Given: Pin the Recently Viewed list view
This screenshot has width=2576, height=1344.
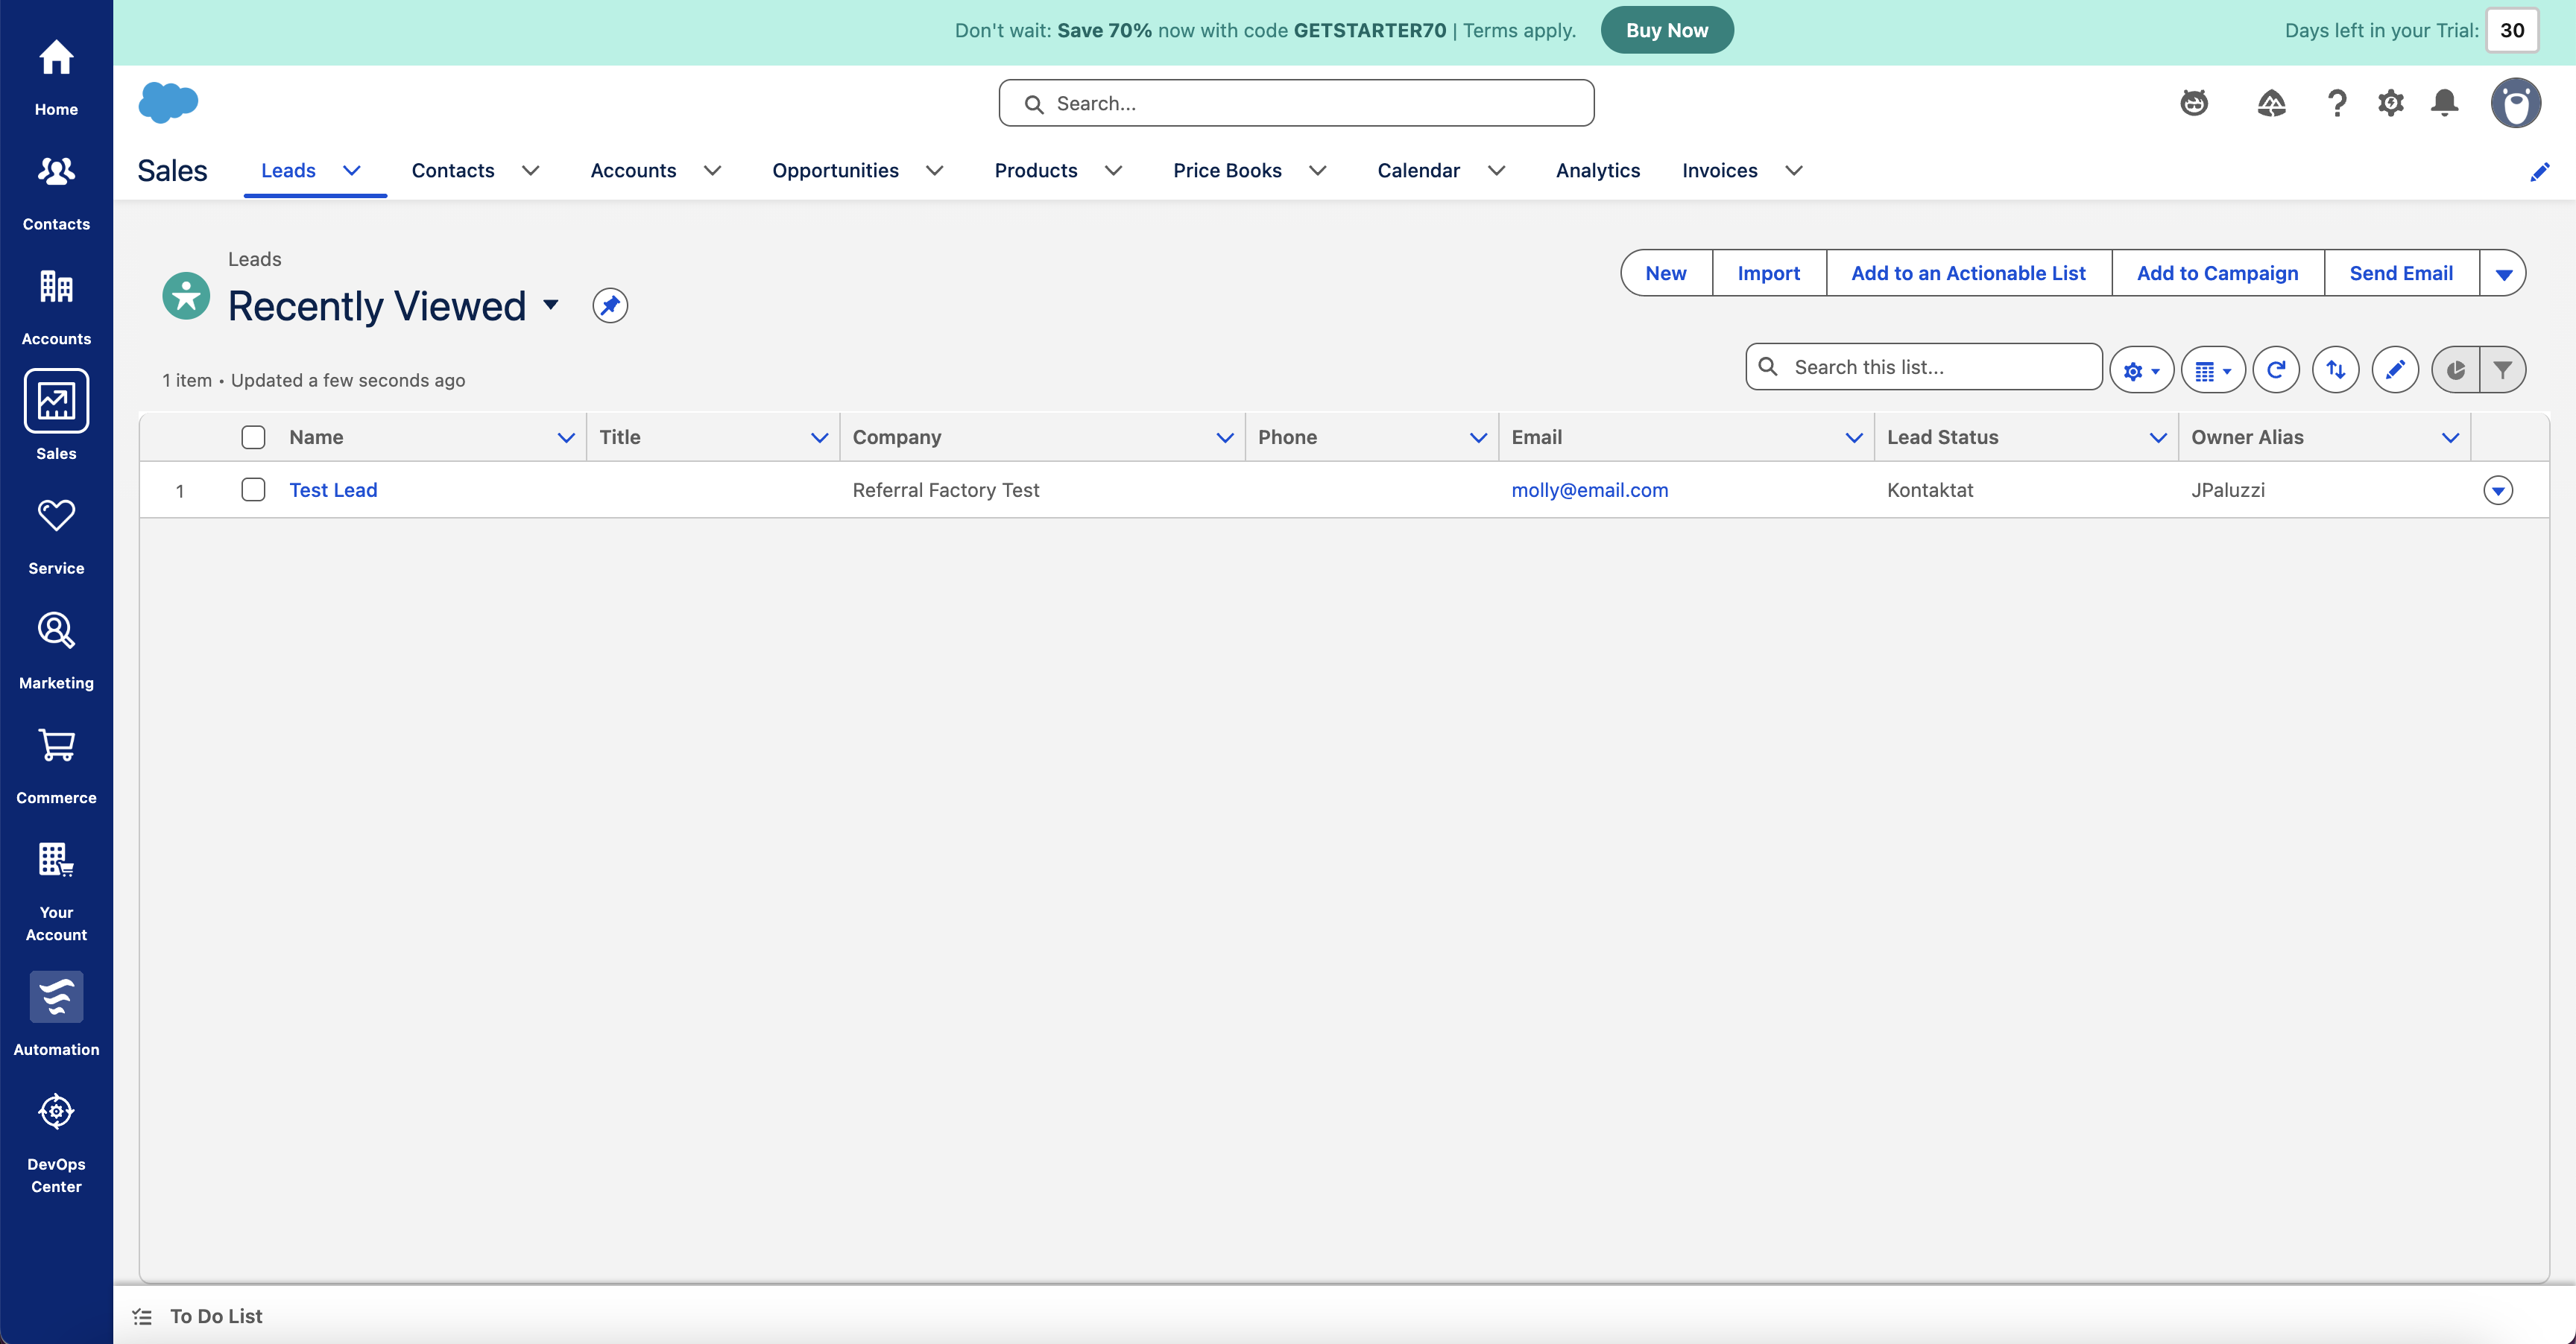Looking at the screenshot, I should [610, 305].
